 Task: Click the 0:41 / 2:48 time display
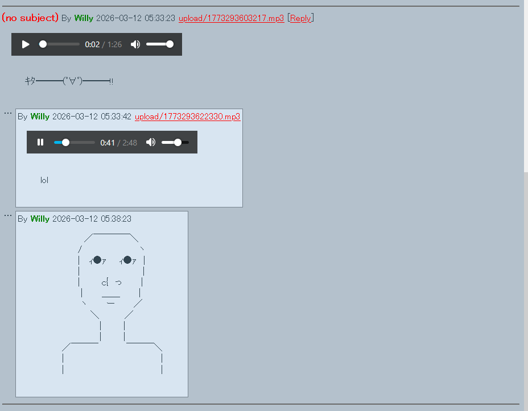click(118, 143)
